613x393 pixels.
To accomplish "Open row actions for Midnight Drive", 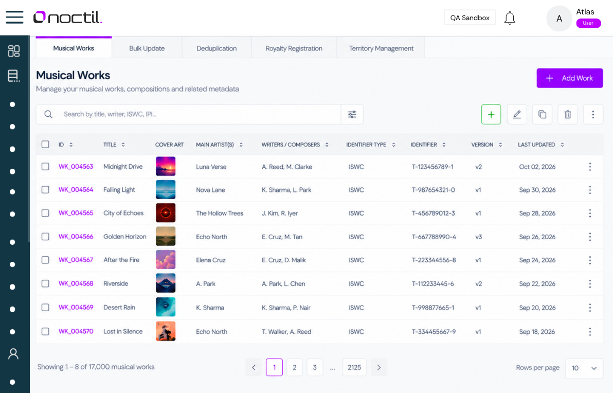I will [x=590, y=167].
